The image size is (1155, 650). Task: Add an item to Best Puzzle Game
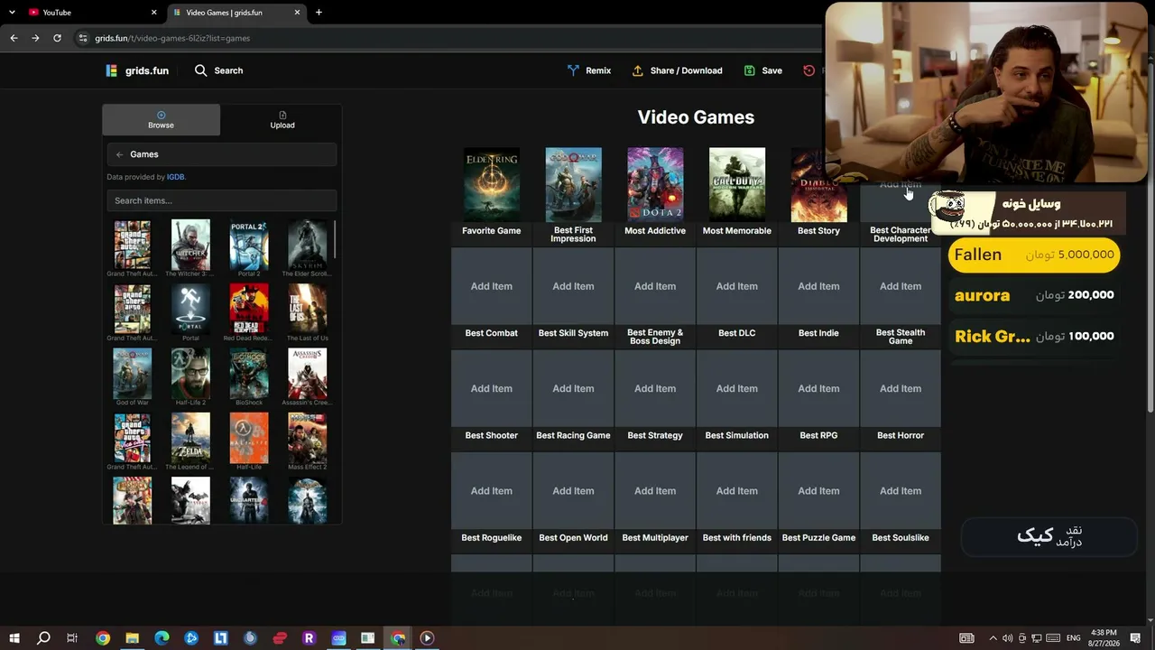[818, 491]
